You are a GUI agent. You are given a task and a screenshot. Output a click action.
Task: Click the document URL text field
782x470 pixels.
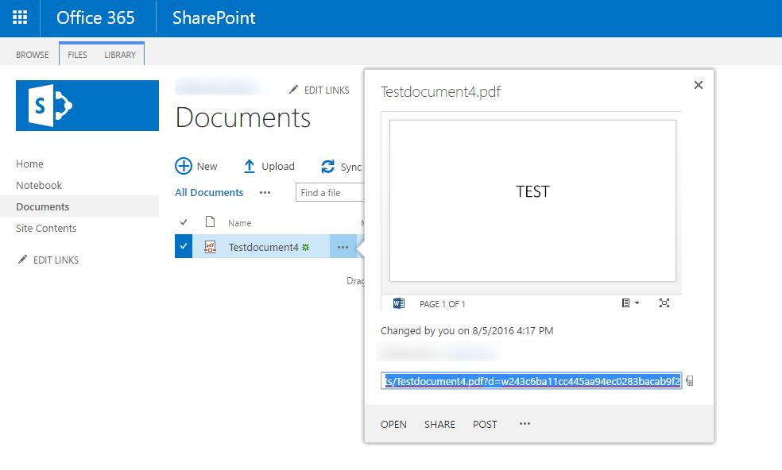coord(531,381)
